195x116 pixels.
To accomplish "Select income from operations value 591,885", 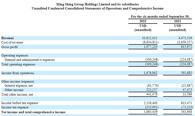I will click(187, 73).
